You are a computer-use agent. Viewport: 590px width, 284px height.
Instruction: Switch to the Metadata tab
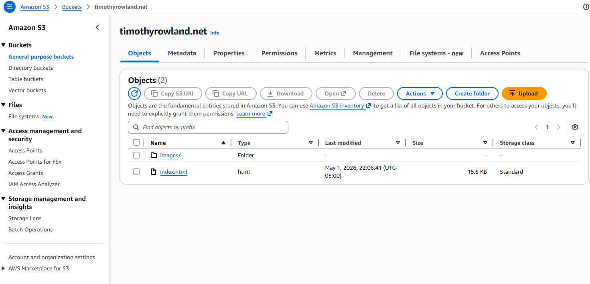182,53
